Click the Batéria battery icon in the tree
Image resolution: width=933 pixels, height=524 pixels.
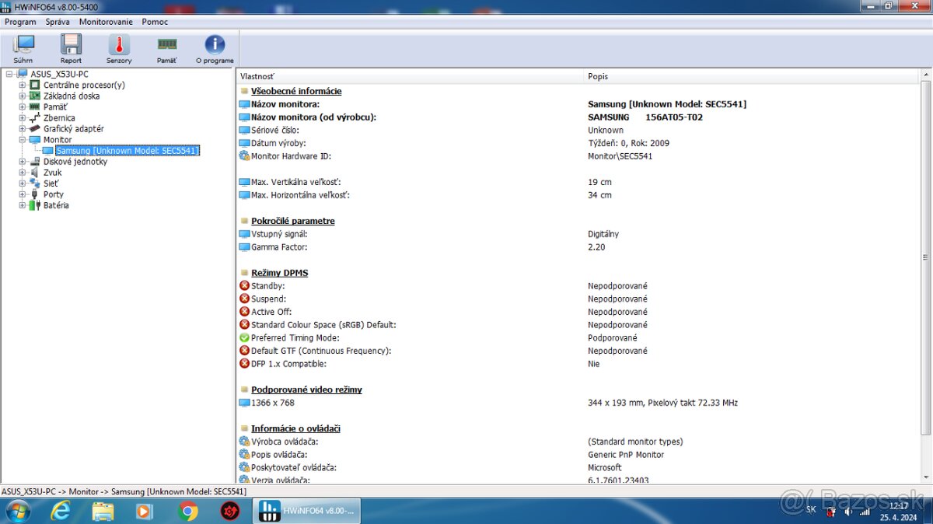tap(34, 205)
